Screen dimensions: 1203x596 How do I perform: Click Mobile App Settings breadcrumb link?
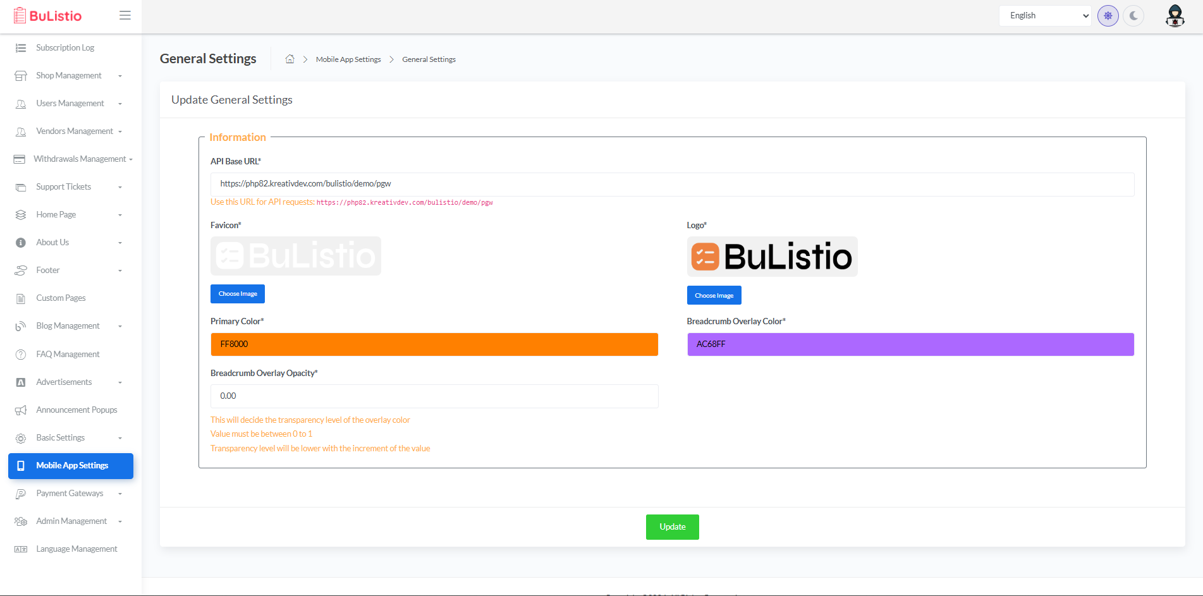[348, 59]
